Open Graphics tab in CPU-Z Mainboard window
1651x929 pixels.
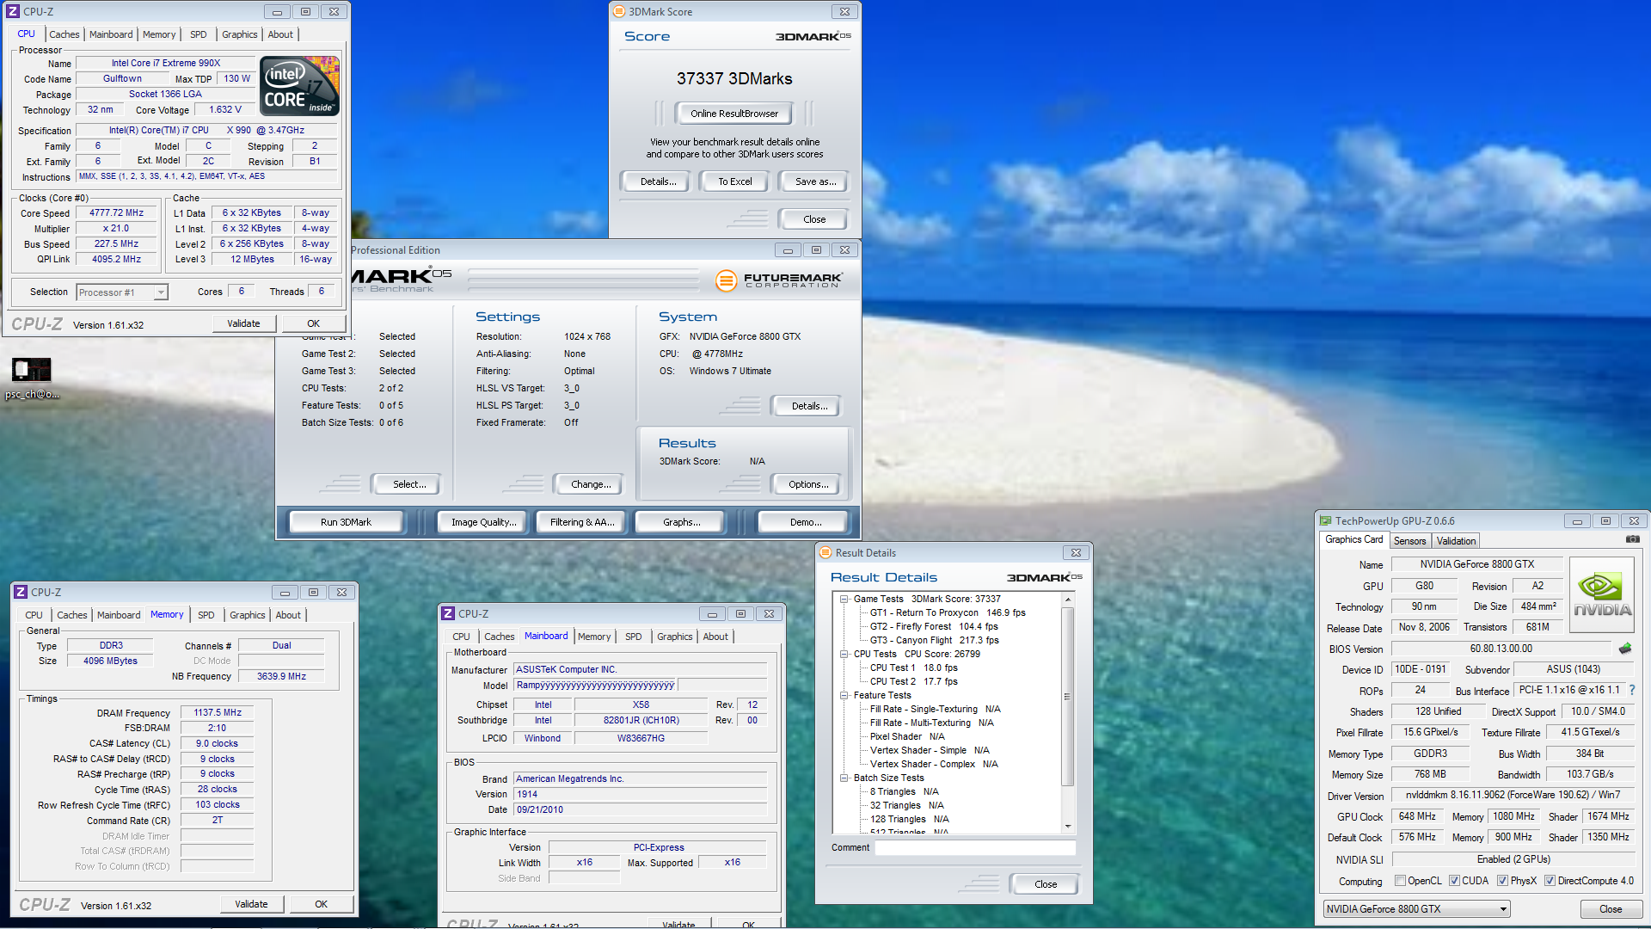674,637
